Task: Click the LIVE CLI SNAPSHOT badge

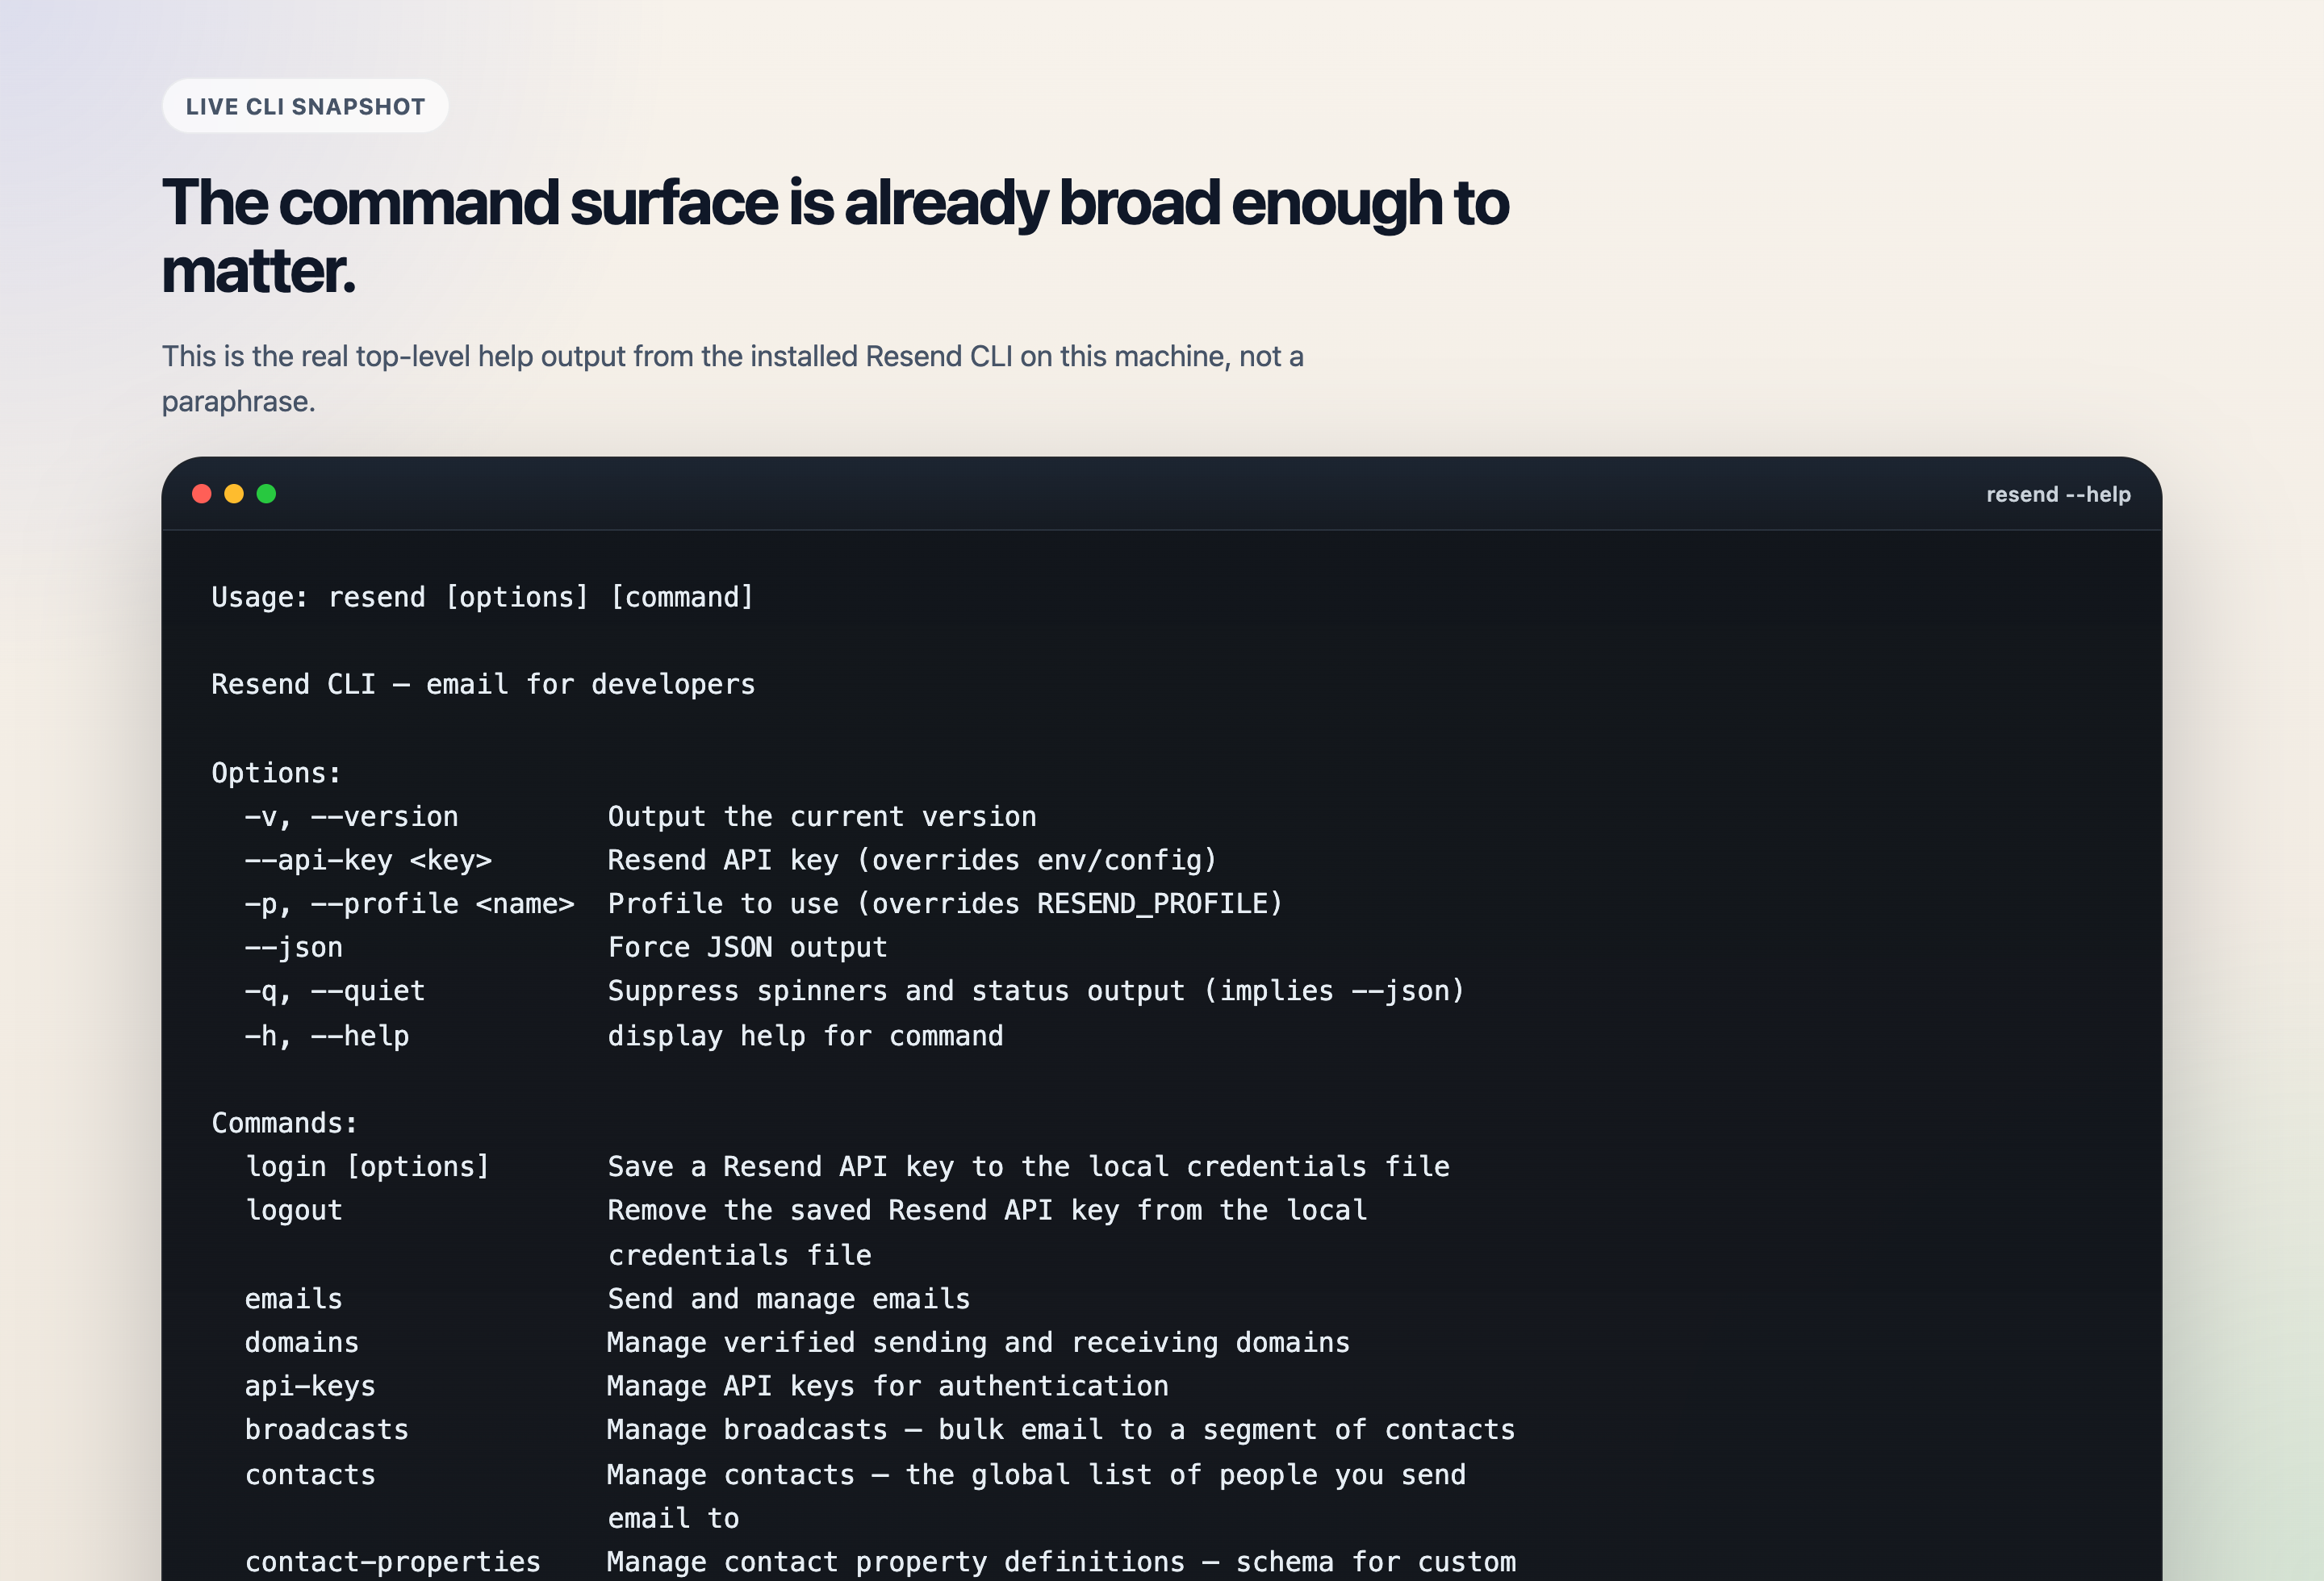Action: point(305,105)
